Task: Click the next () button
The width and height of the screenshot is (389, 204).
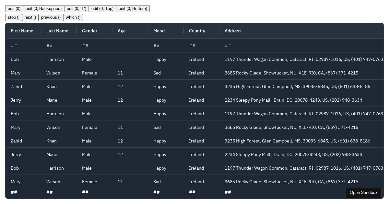Action: 30,17
